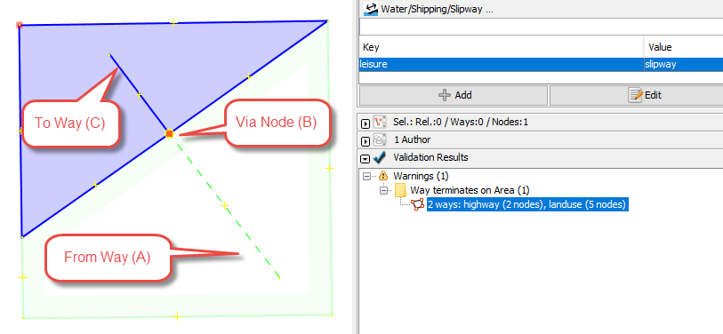Screen dimensions: 723x334
Task: Click the folder icon next to Way terminates on Area
Action: [x=400, y=190]
